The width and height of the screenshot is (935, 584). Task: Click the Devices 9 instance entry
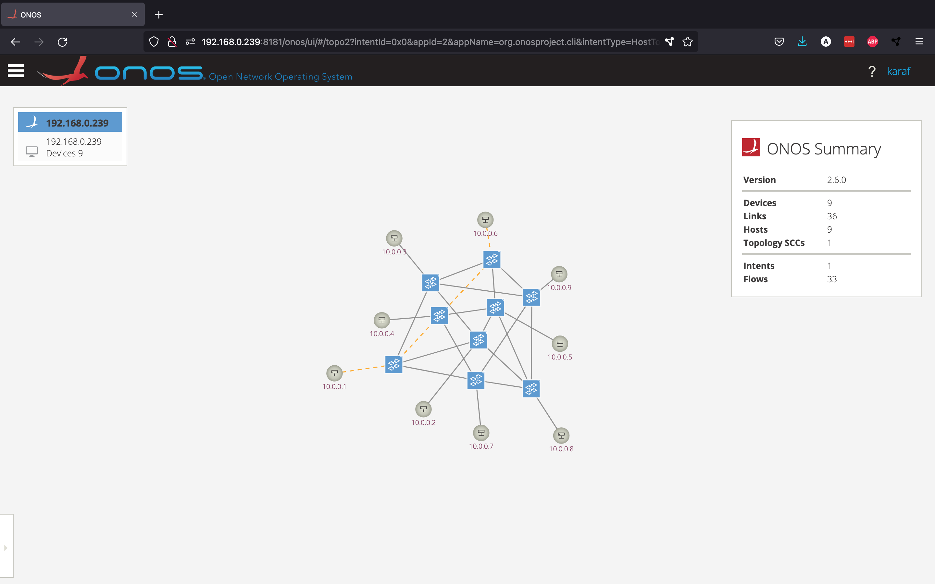[x=70, y=147]
